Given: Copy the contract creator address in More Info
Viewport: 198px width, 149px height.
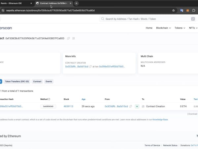Looking at the screenshot, I should [90, 67].
